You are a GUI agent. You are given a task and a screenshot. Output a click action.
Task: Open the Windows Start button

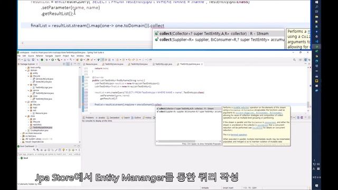click(316, 2)
